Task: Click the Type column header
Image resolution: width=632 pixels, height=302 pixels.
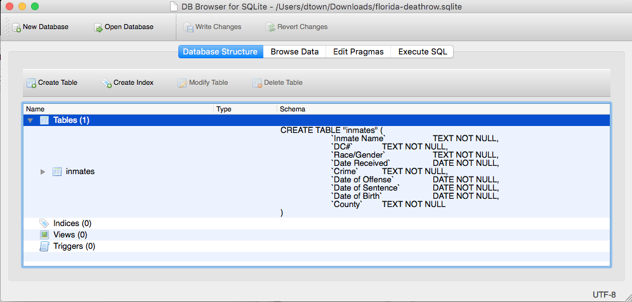Action: [245, 109]
